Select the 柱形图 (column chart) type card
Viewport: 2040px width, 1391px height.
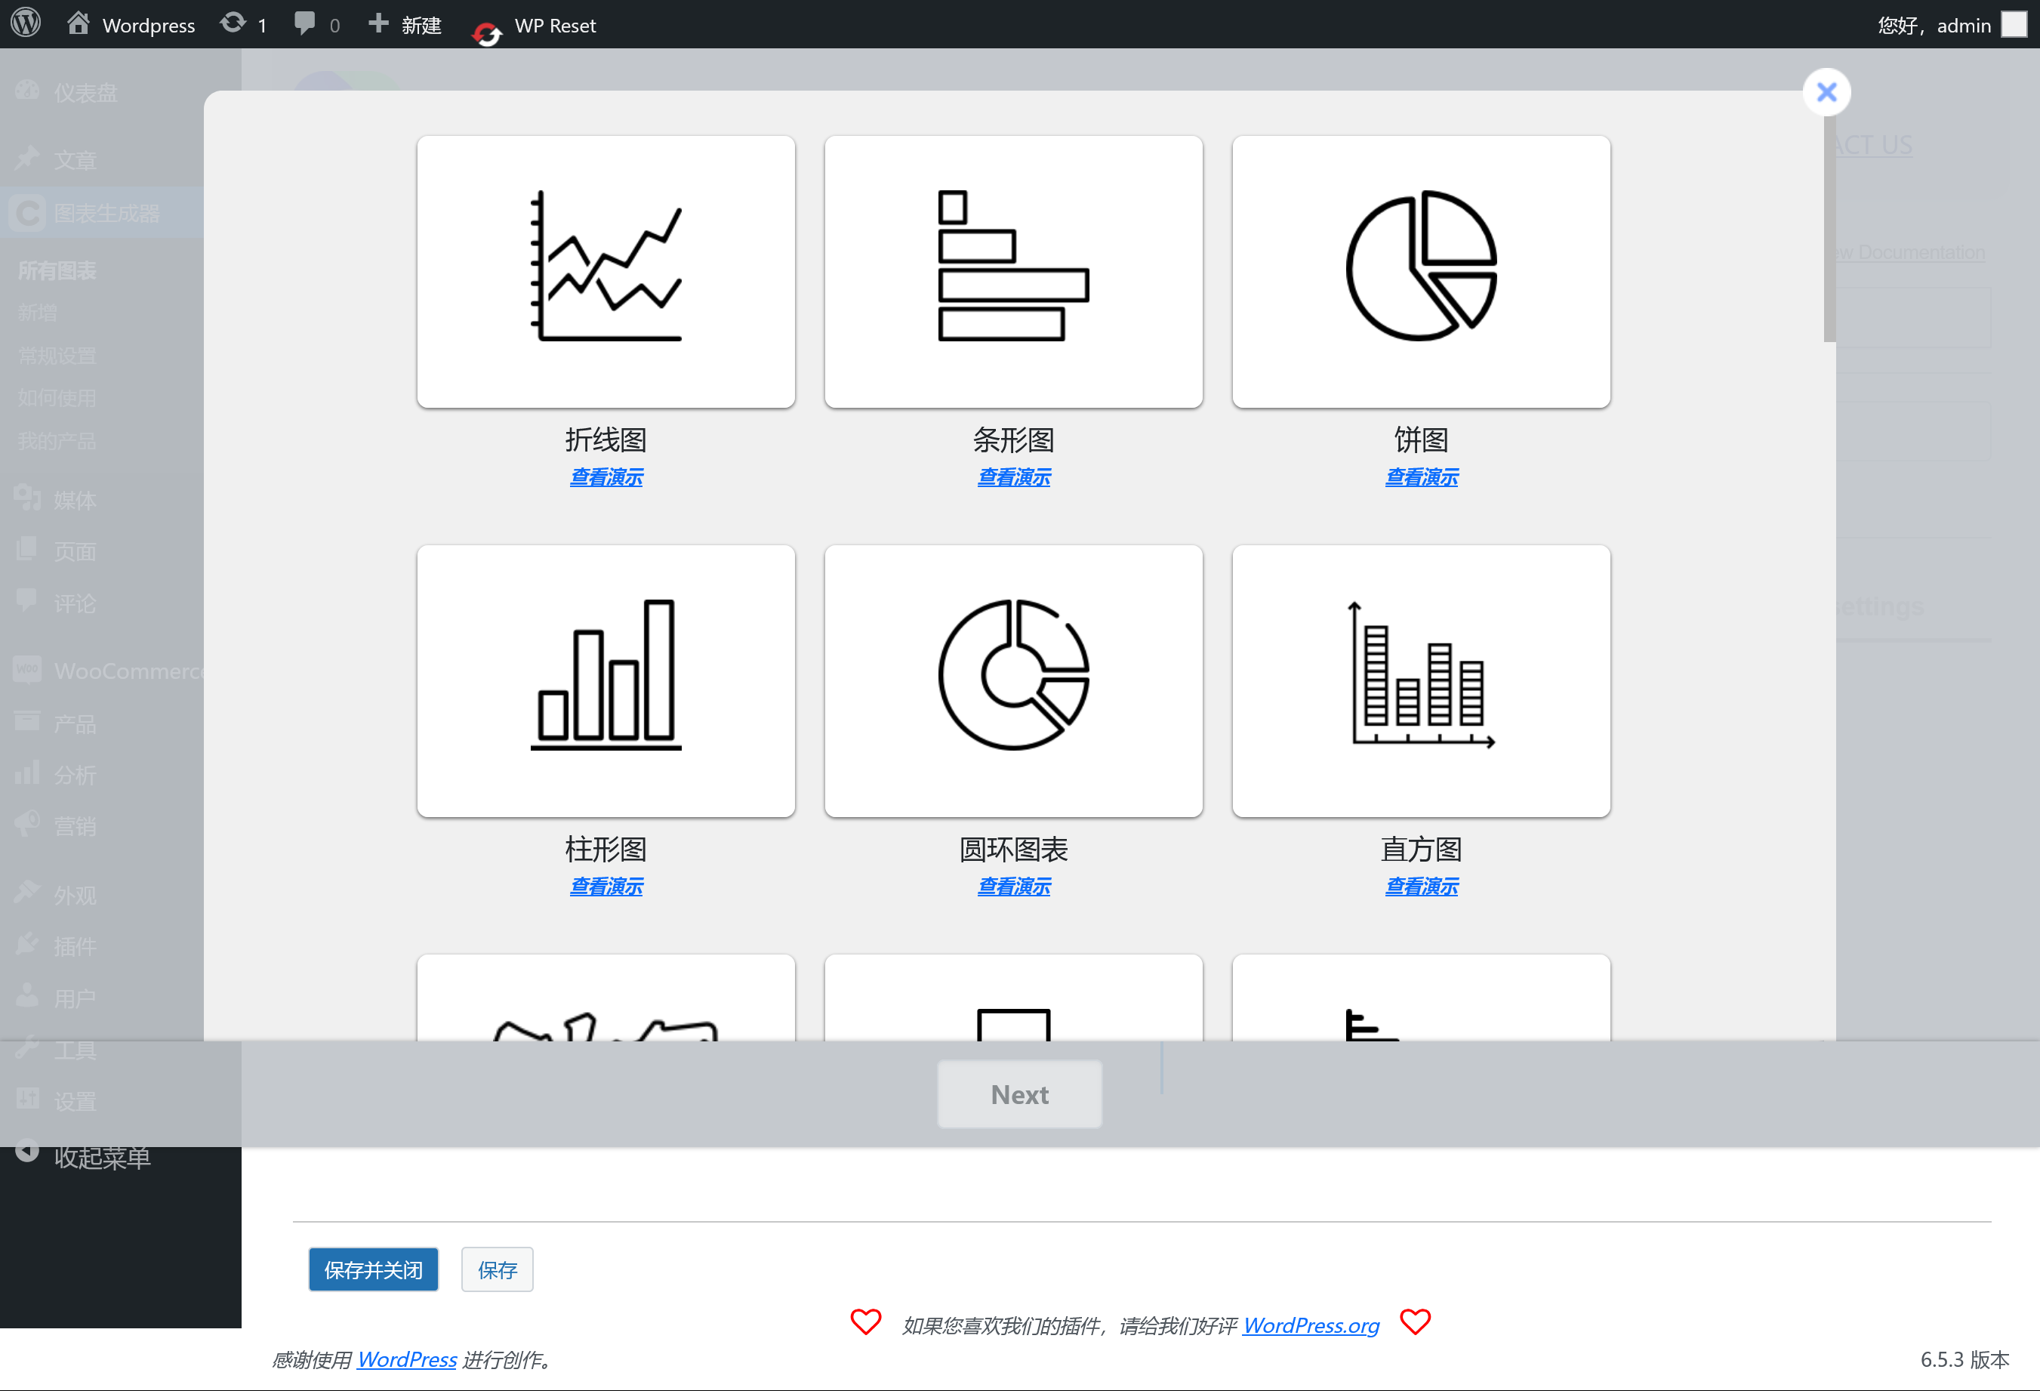click(x=606, y=680)
